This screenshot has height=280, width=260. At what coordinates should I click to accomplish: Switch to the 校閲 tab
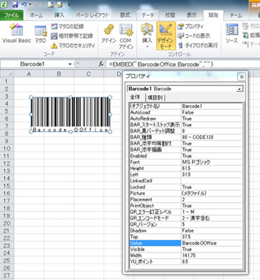170,15
